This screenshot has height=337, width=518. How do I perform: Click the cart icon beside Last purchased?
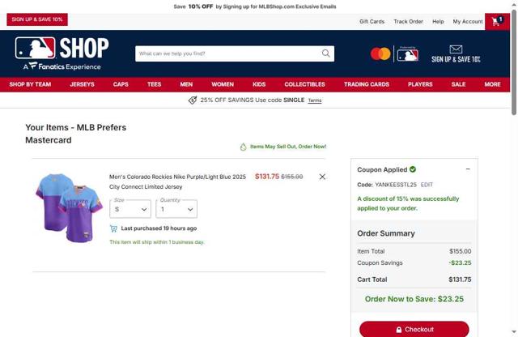113,228
